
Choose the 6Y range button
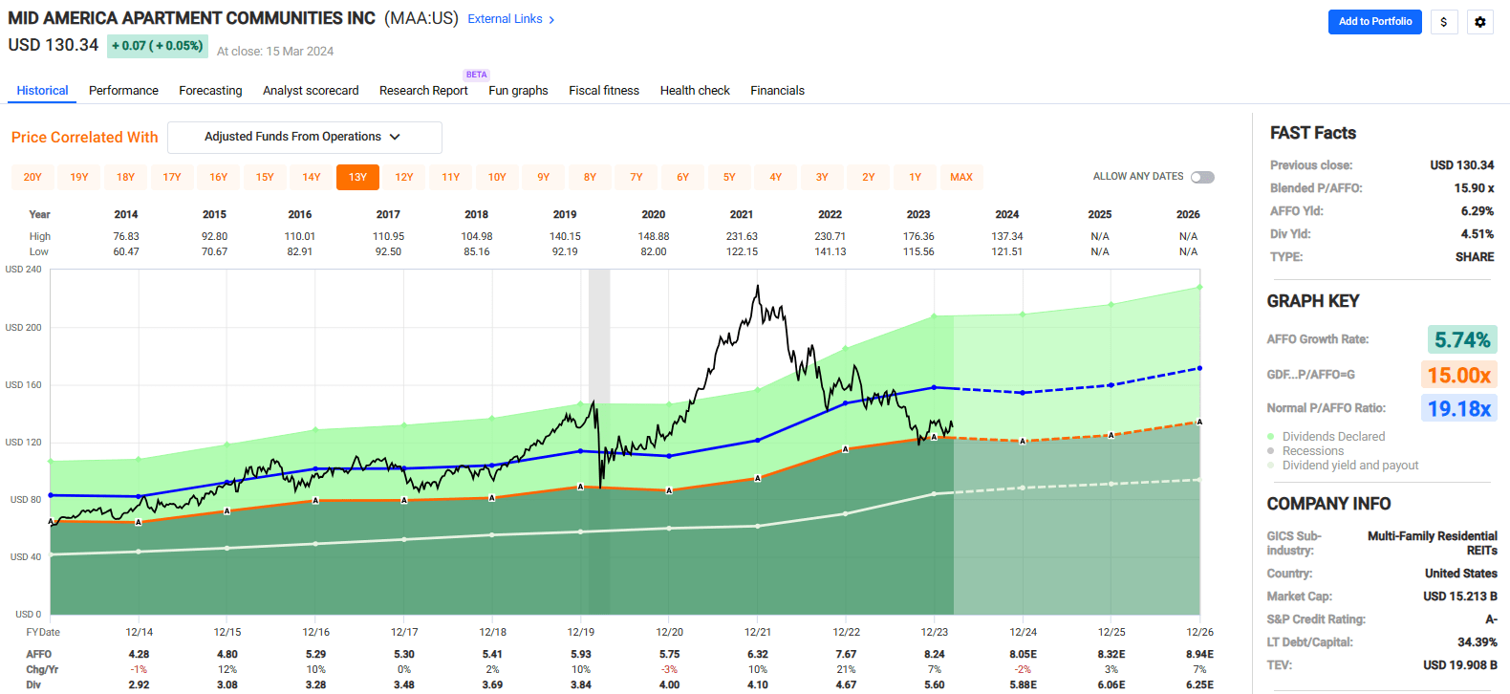683,177
